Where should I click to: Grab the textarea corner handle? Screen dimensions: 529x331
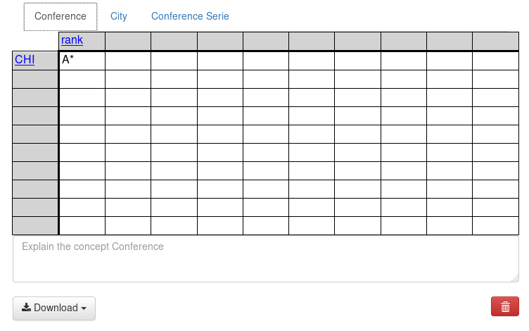(515, 278)
